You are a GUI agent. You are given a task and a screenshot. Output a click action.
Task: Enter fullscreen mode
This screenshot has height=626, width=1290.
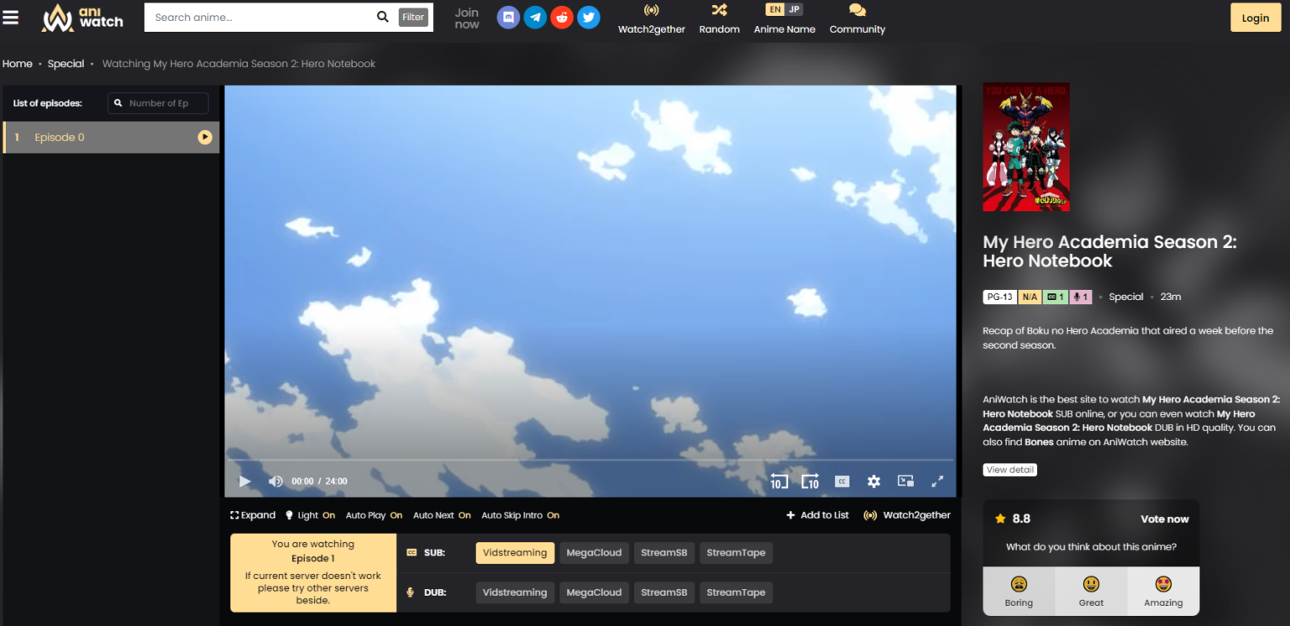pyautogui.click(x=937, y=481)
